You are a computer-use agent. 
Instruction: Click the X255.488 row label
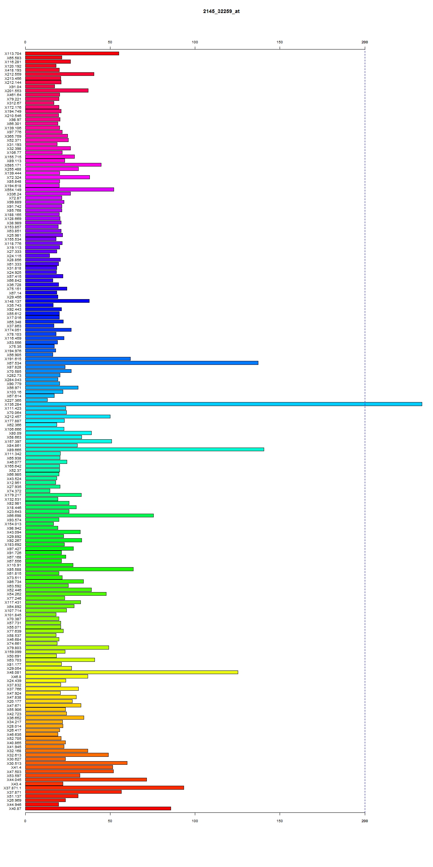(13, 169)
